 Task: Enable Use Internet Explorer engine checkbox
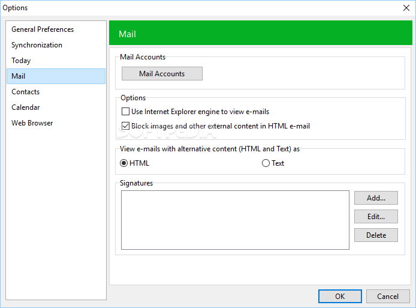(x=125, y=111)
